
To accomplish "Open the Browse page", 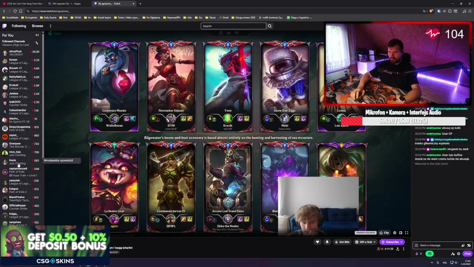I will 37,26.
